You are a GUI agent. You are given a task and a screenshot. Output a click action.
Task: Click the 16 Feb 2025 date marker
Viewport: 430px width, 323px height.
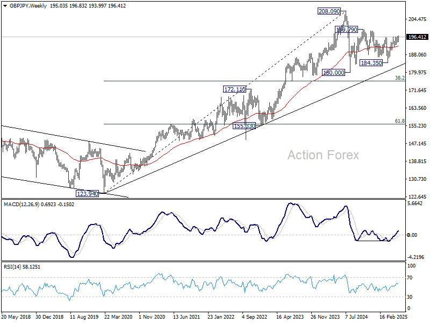pyautogui.click(x=394, y=317)
